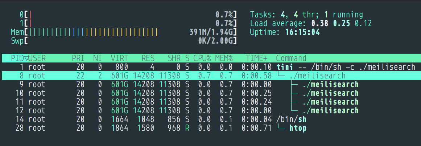This screenshot has width=421, height=146.
Task: Click the /bin/sh command text in PID 14's row
Action: coord(291,119)
